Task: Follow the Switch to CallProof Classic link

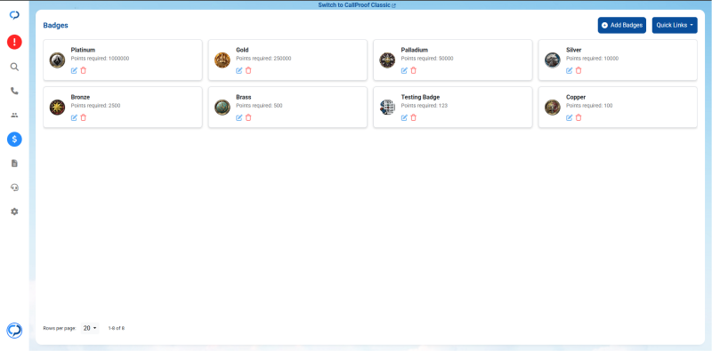Action: click(x=357, y=5)
